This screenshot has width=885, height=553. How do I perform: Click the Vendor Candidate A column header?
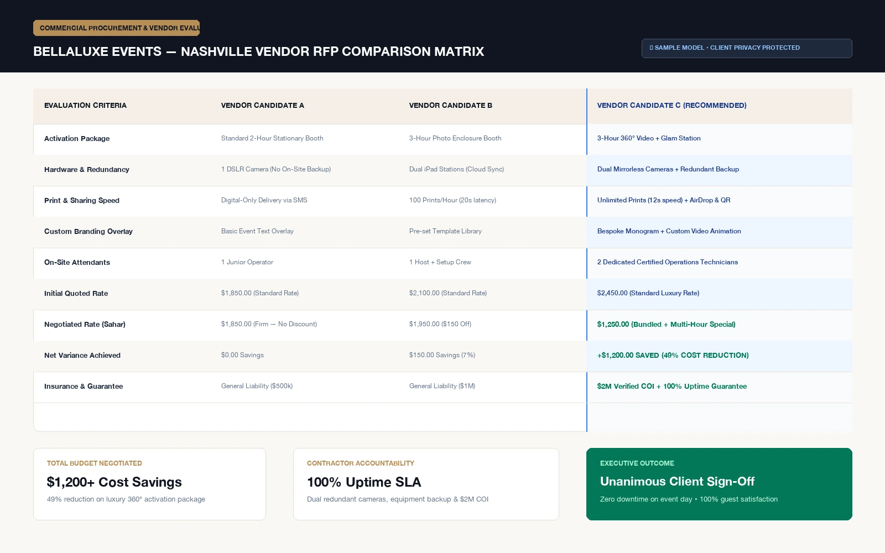pyautogui.click(x=262, y=106)
